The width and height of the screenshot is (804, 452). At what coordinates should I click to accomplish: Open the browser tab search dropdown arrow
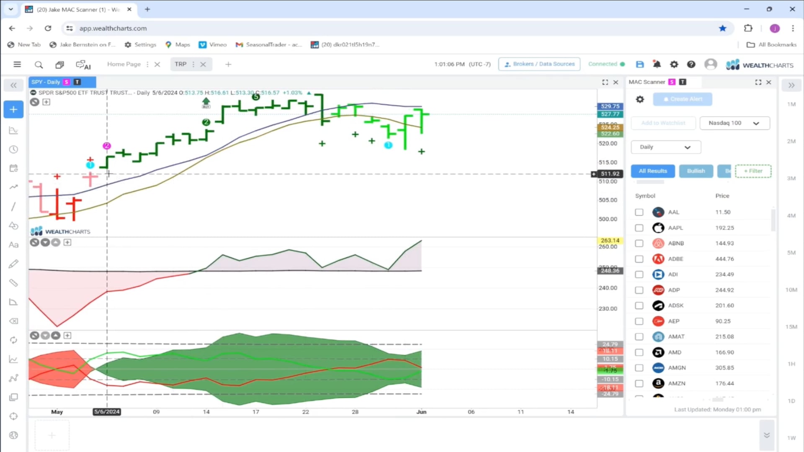pos(11,9)
